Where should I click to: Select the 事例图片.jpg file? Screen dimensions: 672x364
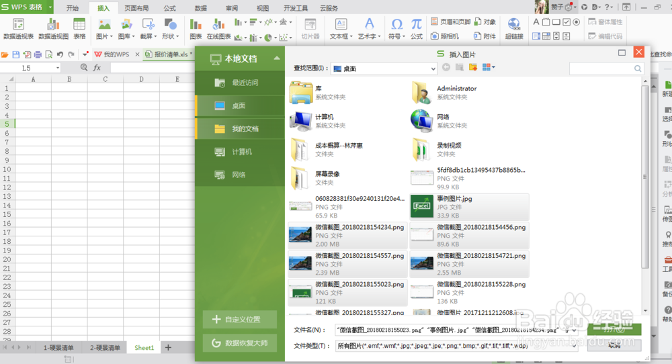coord(469,207)
